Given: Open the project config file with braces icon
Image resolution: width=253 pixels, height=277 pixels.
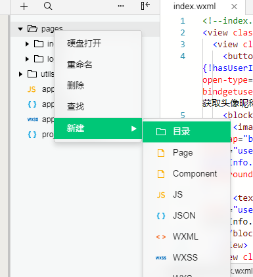Looking at the screenshot, I should click(41, 135).
